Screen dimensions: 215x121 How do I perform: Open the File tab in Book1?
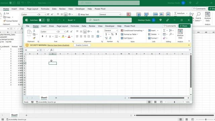coord(28,26)
